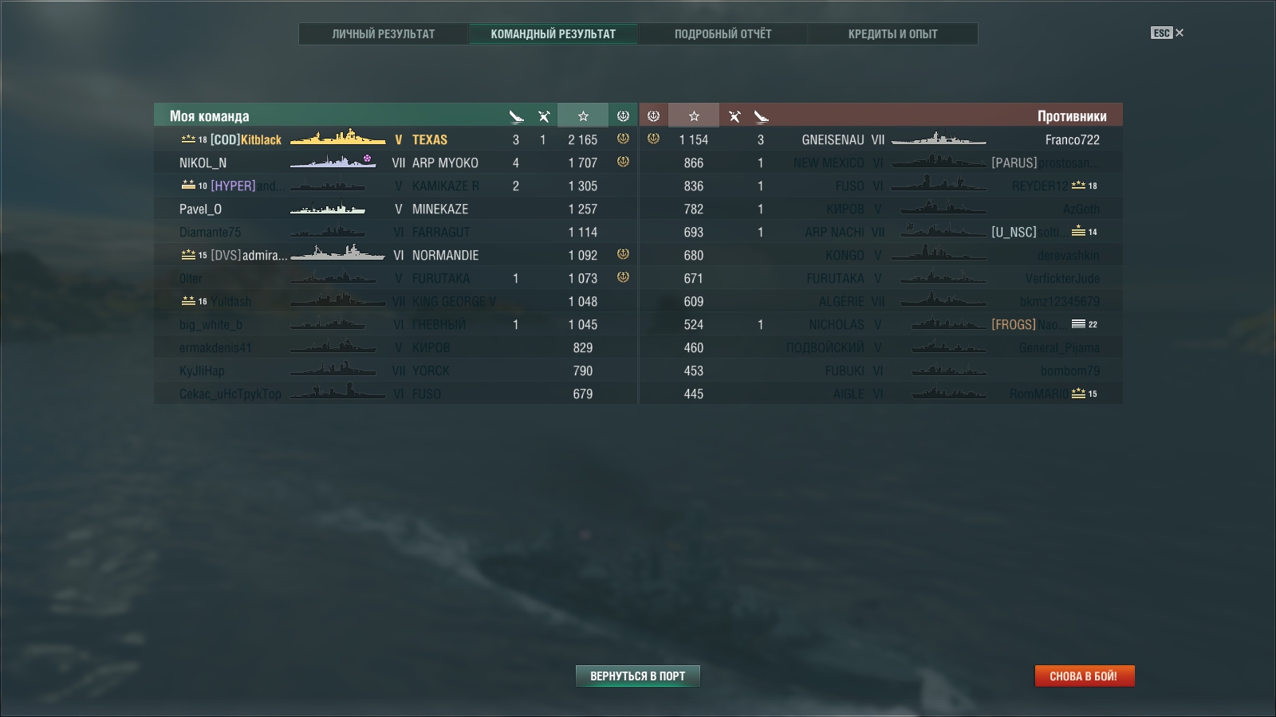Select the Командный результат tab
The width and height of the screenshot is (1276, 717).
553,33
